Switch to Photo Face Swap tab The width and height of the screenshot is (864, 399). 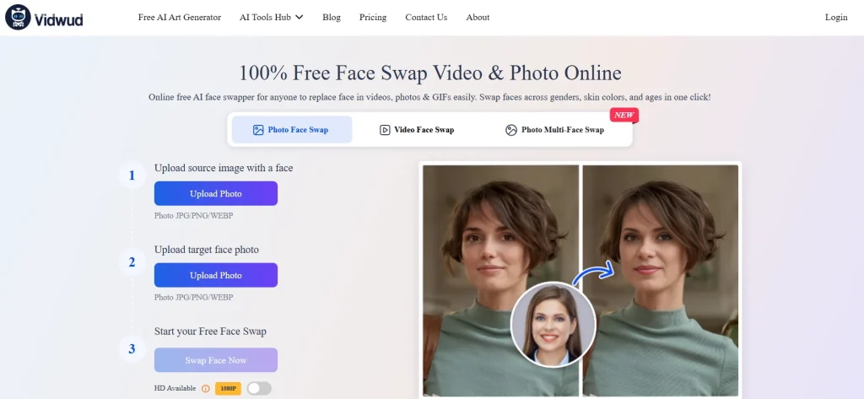(291, 130)
